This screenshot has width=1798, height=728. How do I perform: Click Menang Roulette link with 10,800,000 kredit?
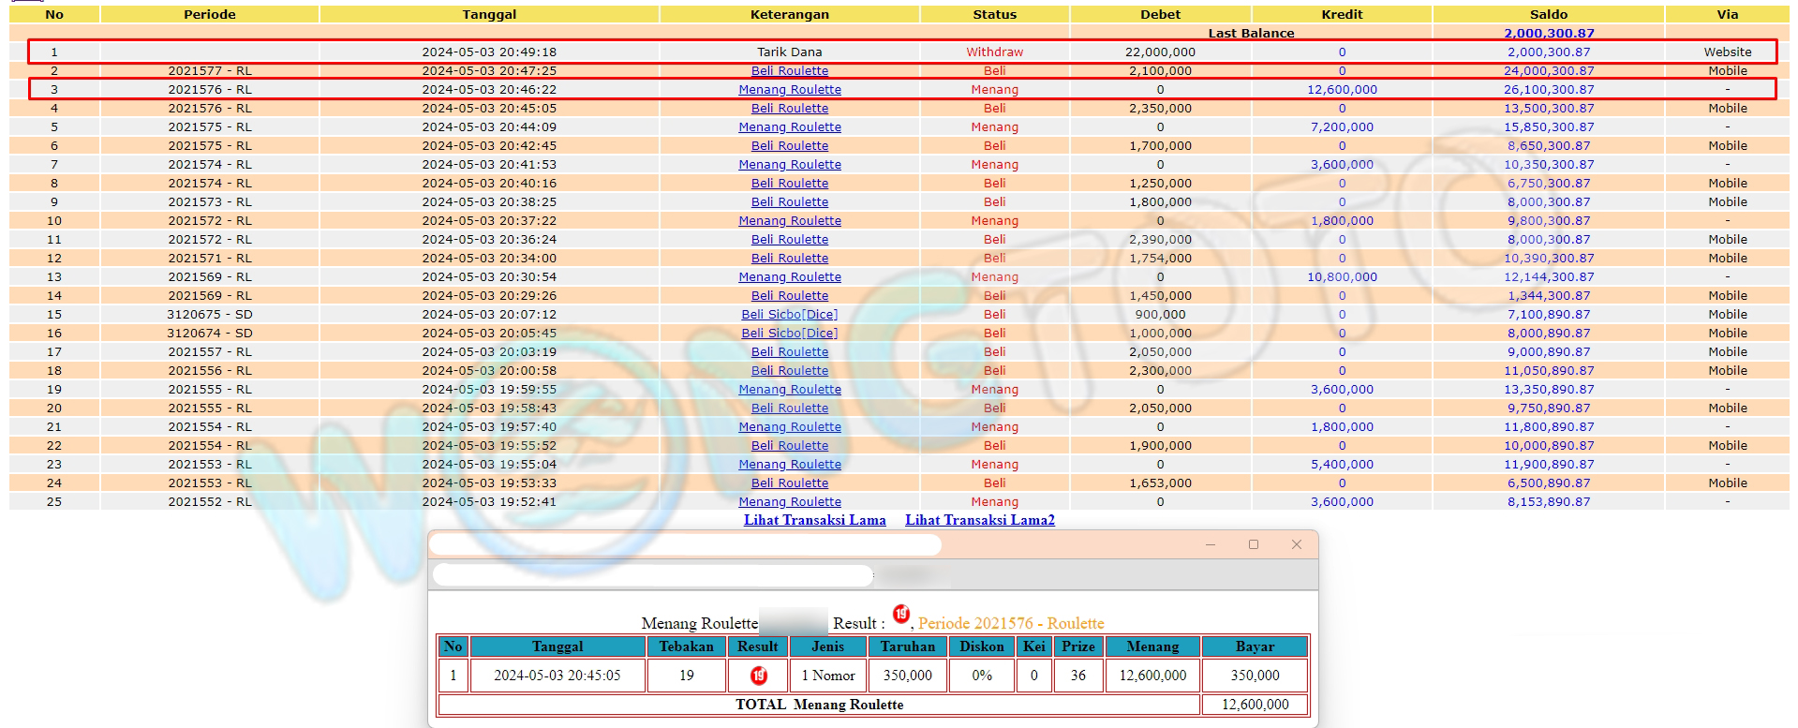click(789, 277)
